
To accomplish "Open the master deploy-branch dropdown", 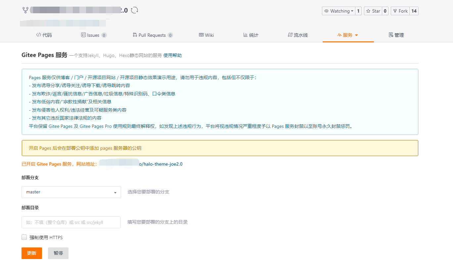I will 71,192.
